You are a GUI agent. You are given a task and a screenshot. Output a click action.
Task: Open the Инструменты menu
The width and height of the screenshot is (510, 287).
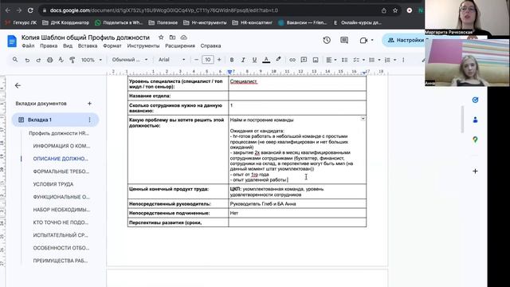coord(143,46)
